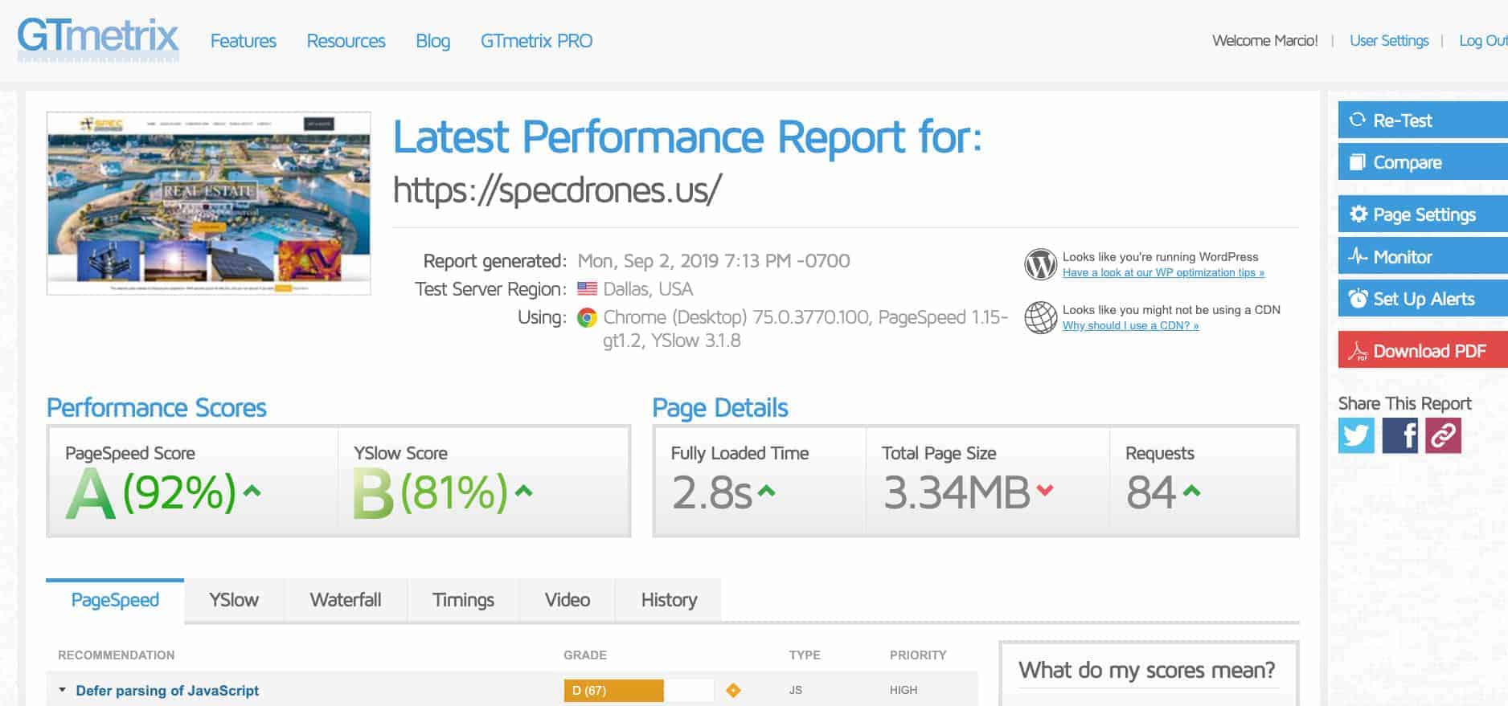The height and width of the screenshot is (706, 1508).
Task: Click the 84 requests value
Action: [1151, 492]
